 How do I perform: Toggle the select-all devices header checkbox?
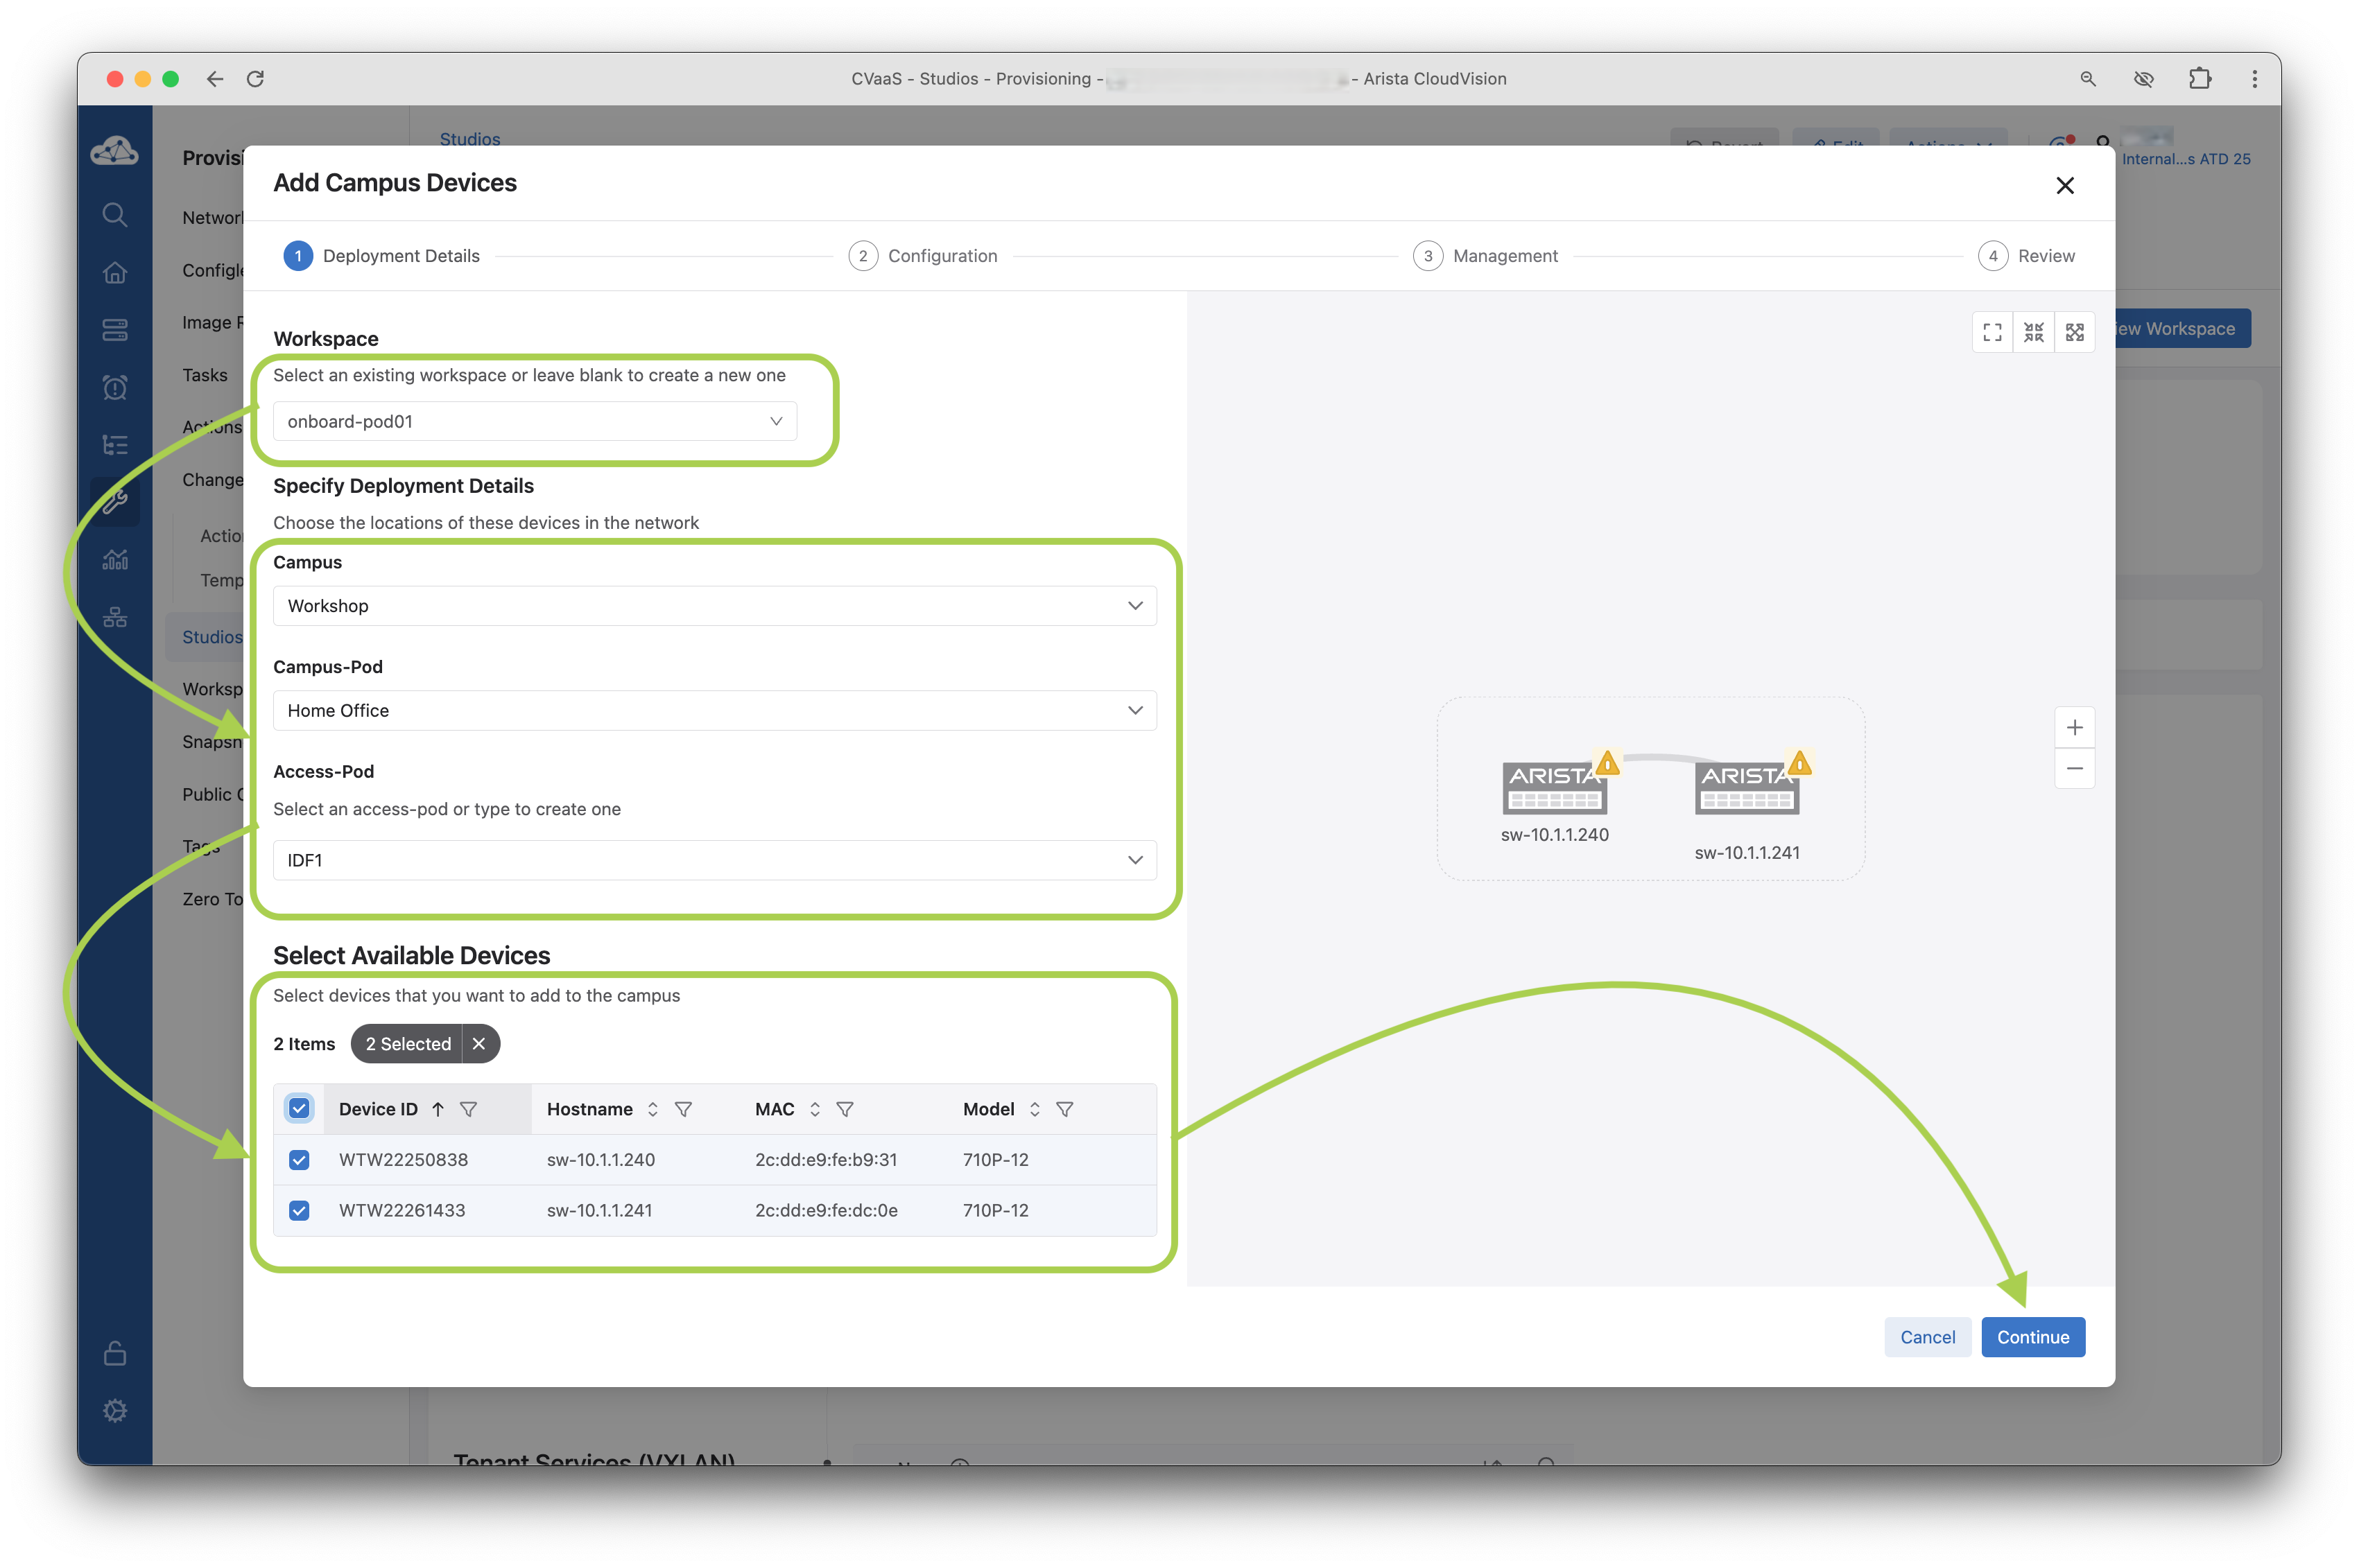click(x=299, y=1108)
